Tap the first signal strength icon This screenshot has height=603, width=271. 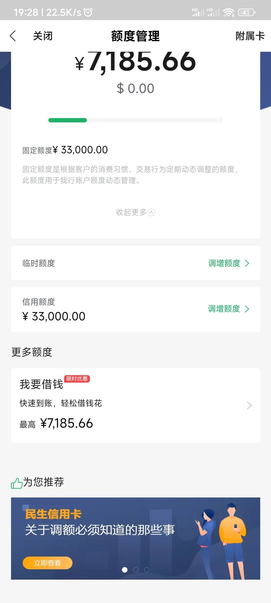198,12
